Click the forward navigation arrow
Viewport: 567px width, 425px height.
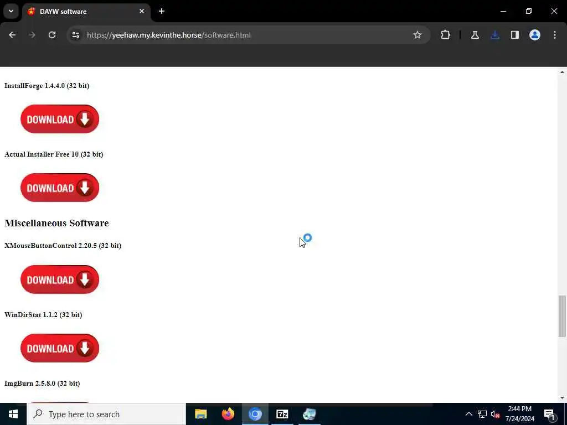tap(32, 35)
